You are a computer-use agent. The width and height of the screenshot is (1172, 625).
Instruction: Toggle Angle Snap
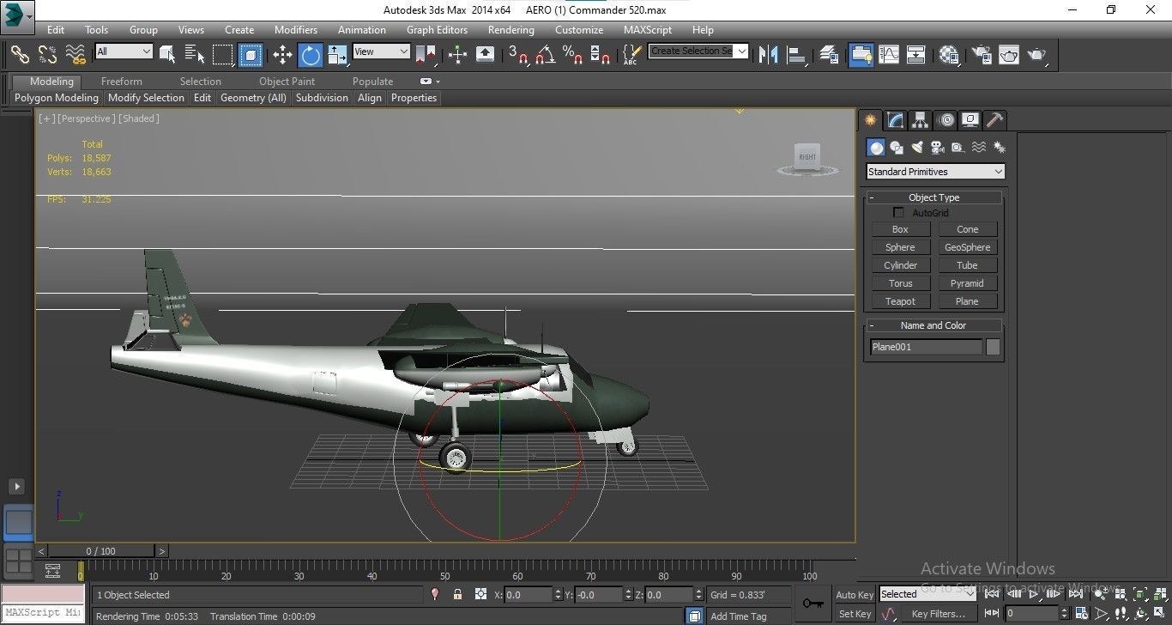(x=545, y=55)
